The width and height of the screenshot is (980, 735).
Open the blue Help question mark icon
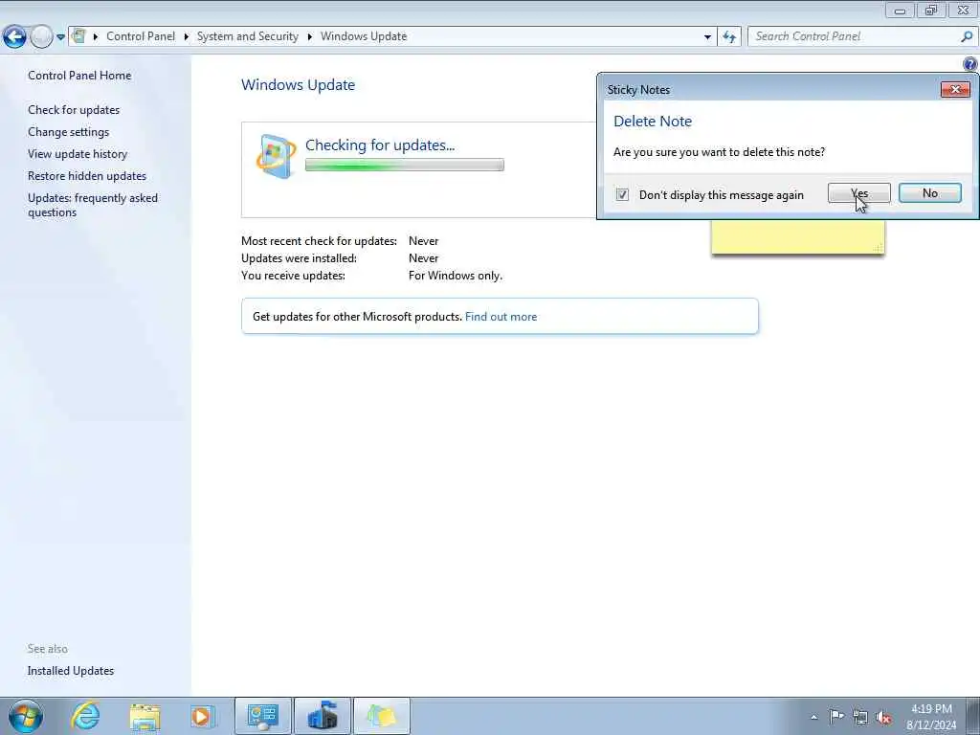[970, 63]
